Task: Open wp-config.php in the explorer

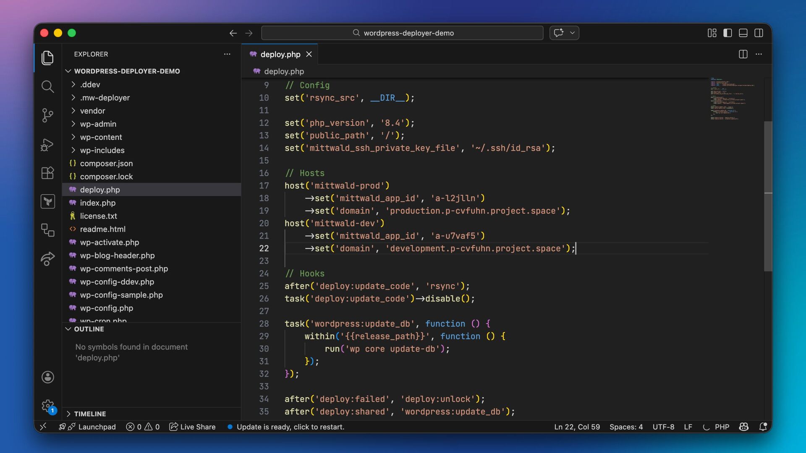Action: point(106,308)
